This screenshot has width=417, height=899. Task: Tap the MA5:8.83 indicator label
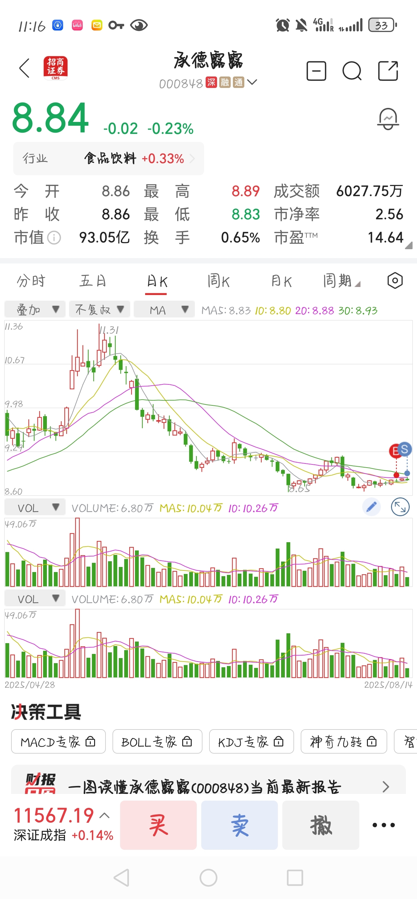point(226,310)
